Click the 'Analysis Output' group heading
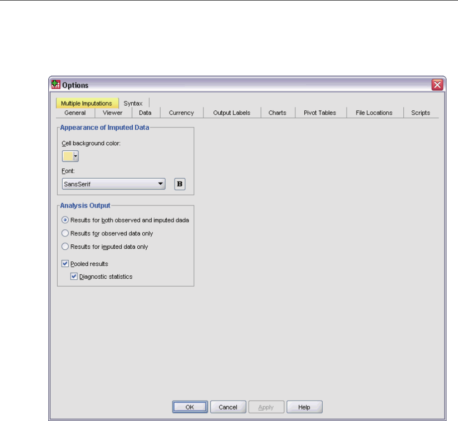Screen dimensions: 458x421 tap(85, 206)
